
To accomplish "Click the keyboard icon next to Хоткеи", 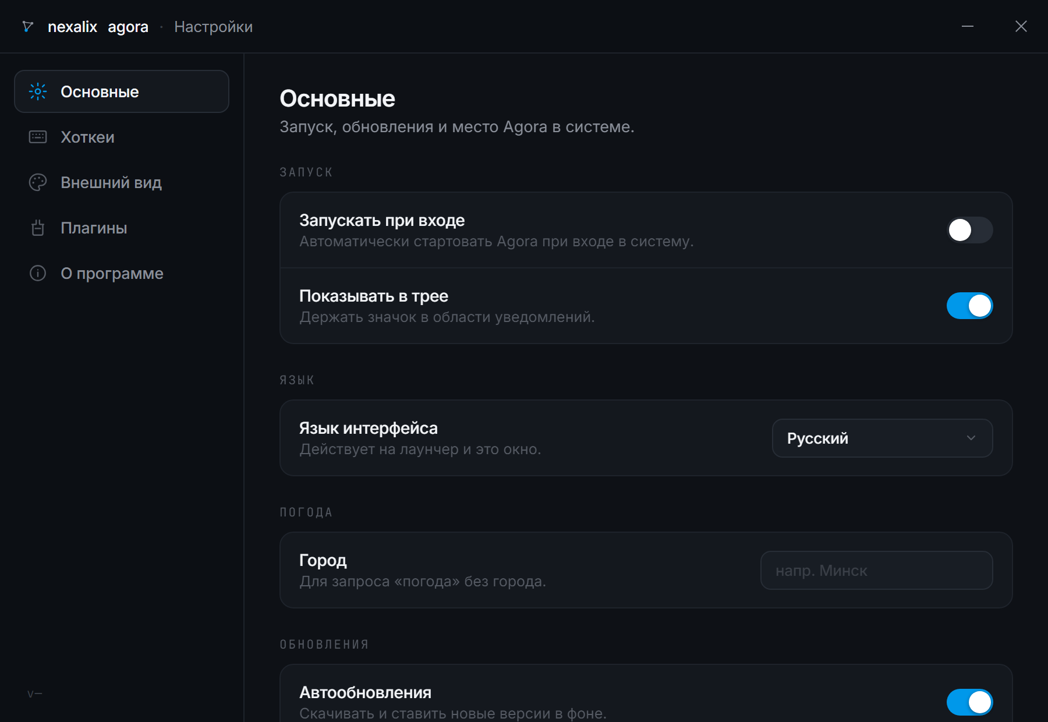I will pyautogui.click(x=38, y=137).
